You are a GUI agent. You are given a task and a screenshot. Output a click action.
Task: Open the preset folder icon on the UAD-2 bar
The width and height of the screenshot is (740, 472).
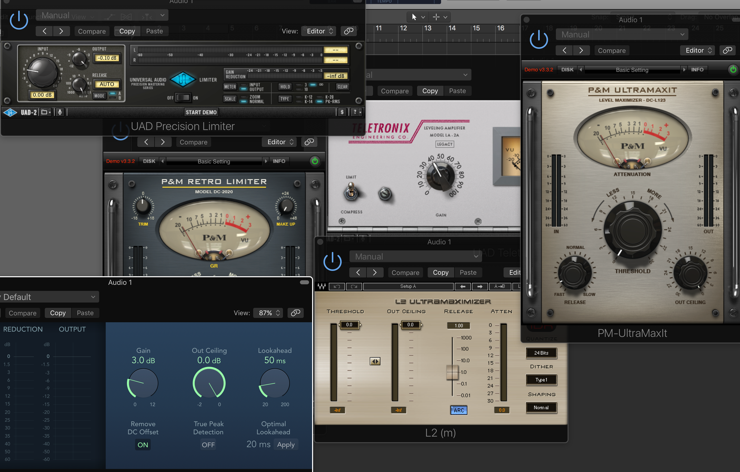coord(45,112)
